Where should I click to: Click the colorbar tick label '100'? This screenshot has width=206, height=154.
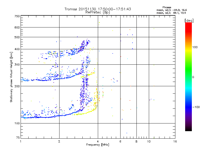[x=195, y=47]
